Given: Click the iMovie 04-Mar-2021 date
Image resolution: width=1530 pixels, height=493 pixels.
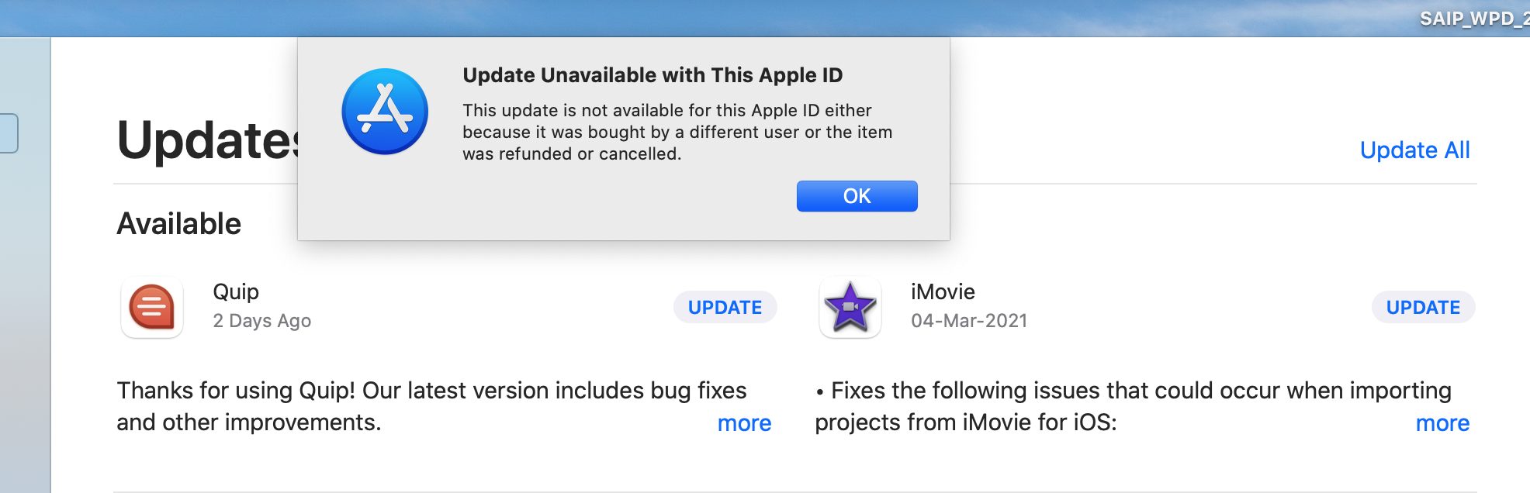Looking at the screenshot, I should pyautogui.click(x=969, y=321).
